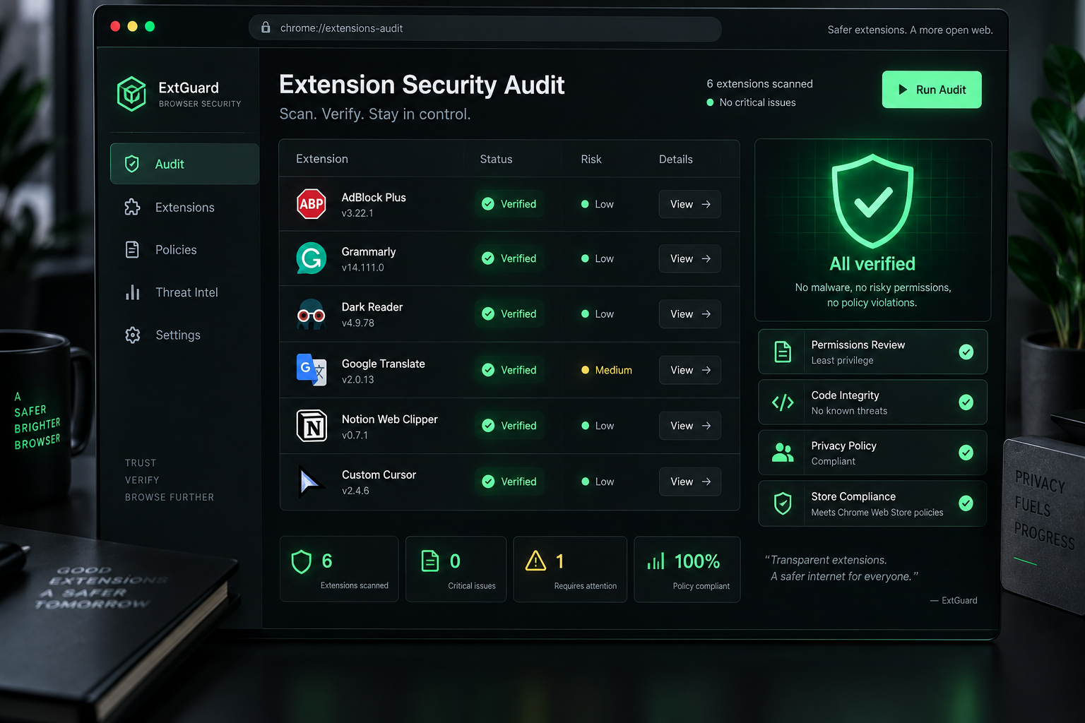Click the Extension column header

click(322, 159)
